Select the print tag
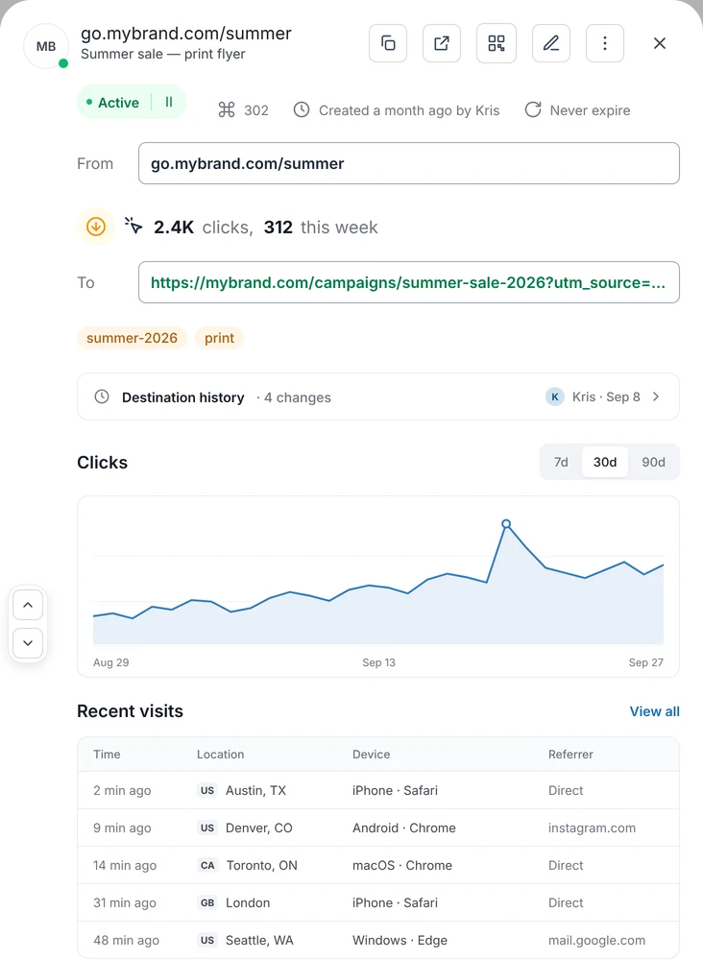The image size is (703, 960). (219, 338)
